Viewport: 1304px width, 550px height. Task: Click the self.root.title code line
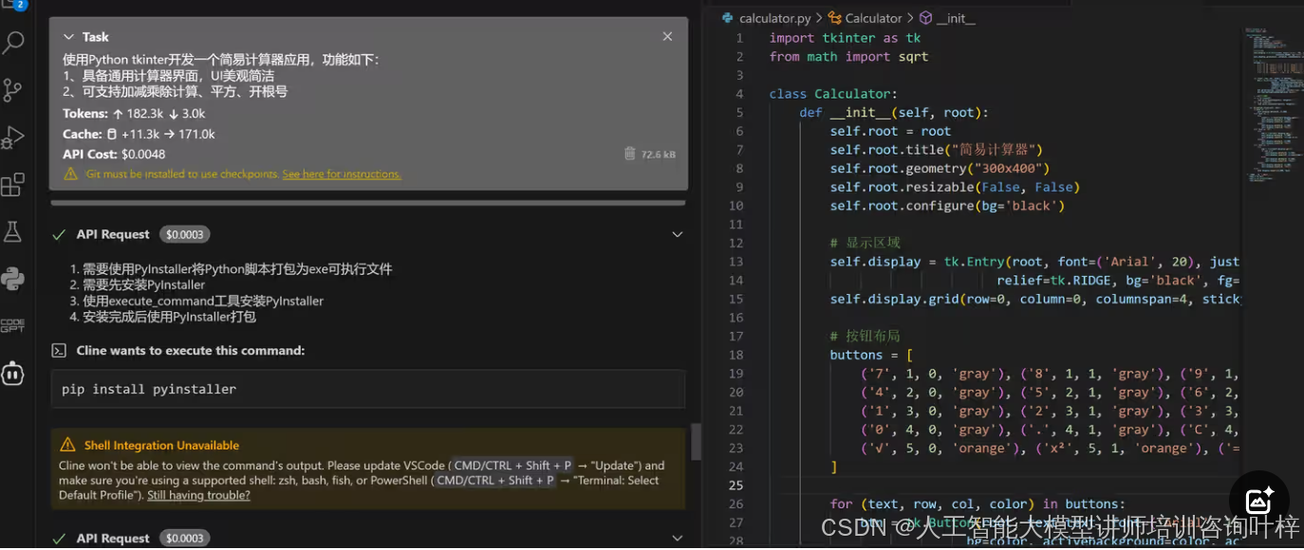pos(937,150)
